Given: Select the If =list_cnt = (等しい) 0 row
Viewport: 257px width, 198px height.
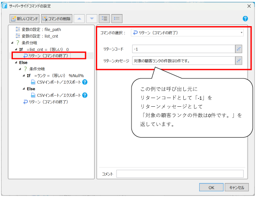Looking at the screenshot, I should pos(44,49).
